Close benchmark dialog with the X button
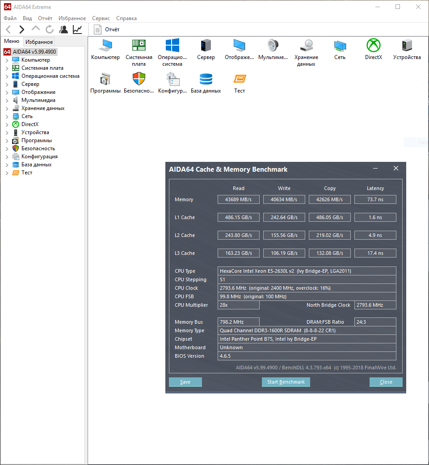This screenshot has height=465, width=429. [x=396, y=169]
